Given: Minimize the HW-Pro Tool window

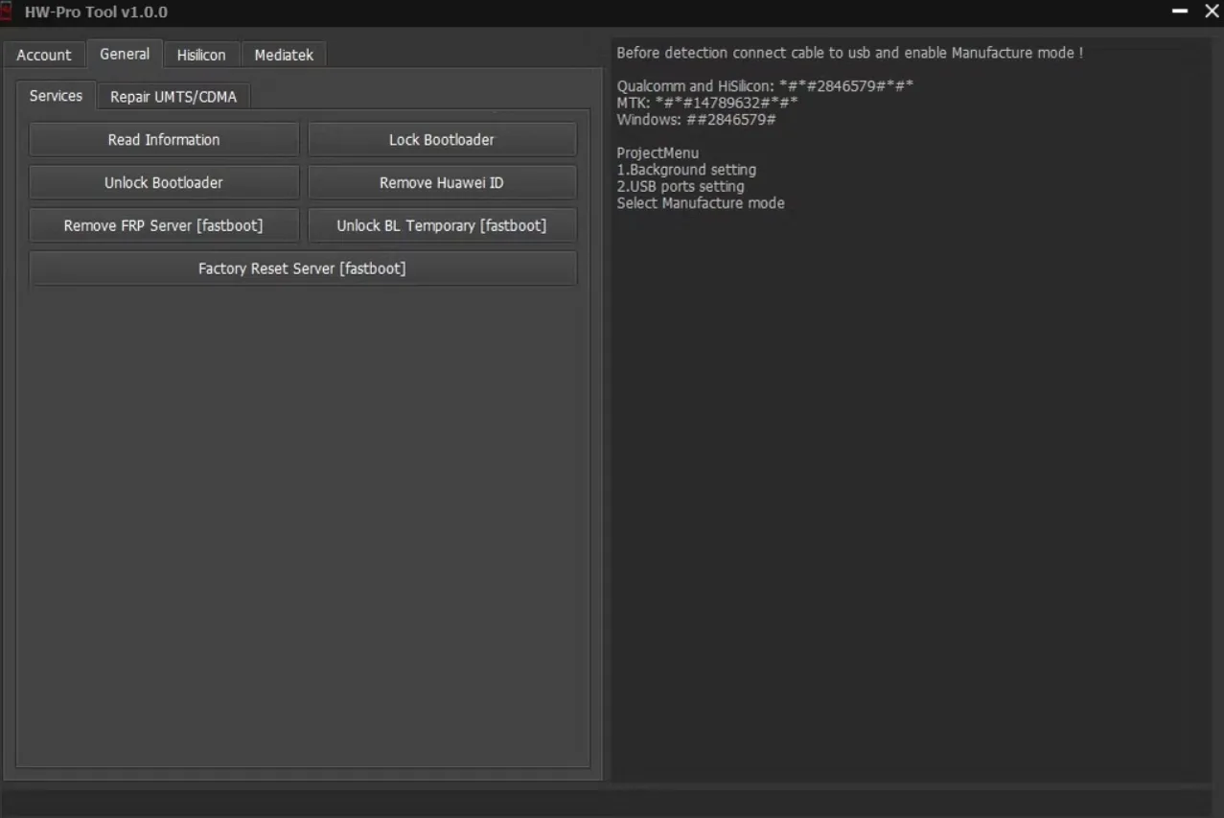Looking at the screenshot, I should click(1180, 12).
